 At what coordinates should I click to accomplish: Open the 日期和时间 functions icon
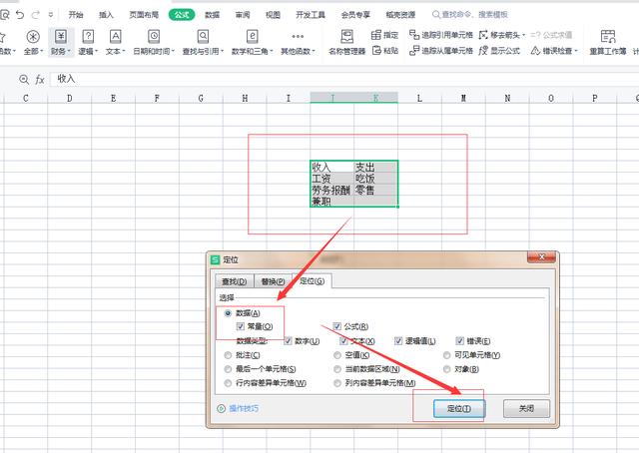(154, 37)
